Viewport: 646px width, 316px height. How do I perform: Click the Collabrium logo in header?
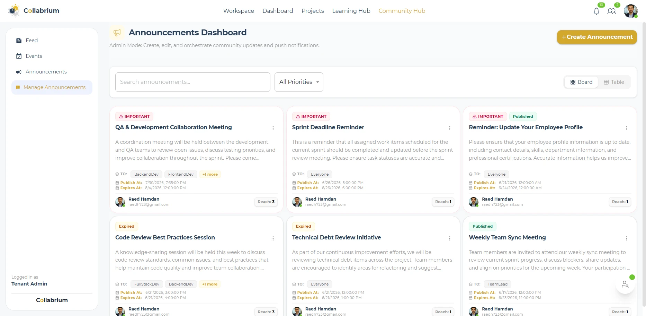coord(34,11)
